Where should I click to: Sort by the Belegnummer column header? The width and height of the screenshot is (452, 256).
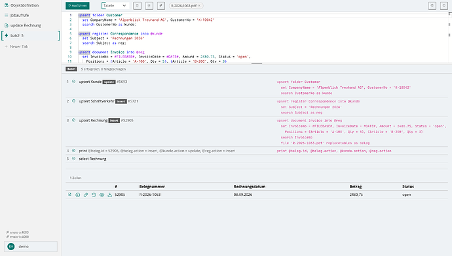pyautogui.click(x=152, y=187)
